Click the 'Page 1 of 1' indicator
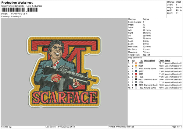Screen dimensions: 183x129 click(x=177, y=127)
